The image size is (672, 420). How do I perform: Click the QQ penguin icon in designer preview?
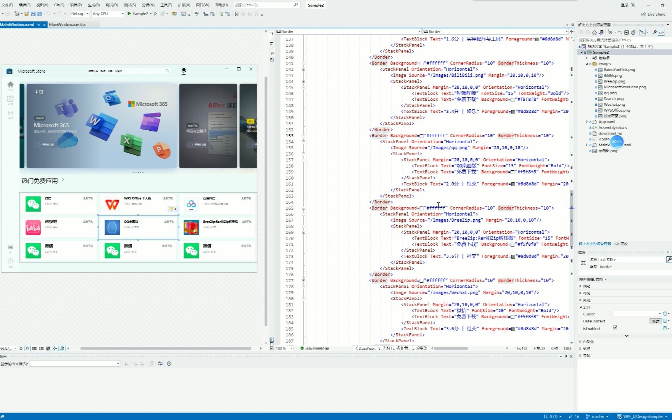[x=112, y=227]
